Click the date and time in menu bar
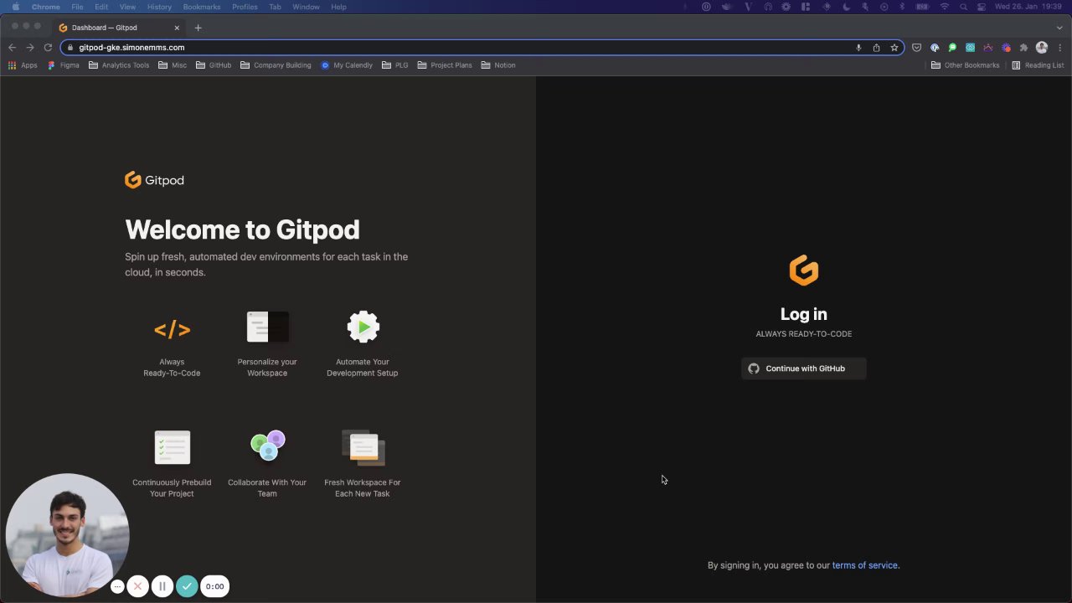Screen dimensions: 1072x603 pyautogui.click(x=1028, y=7)
